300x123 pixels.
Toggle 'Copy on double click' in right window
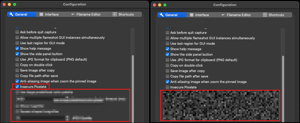point(167,66)
